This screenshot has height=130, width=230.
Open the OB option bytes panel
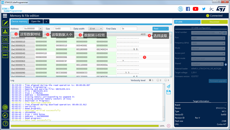5,39
